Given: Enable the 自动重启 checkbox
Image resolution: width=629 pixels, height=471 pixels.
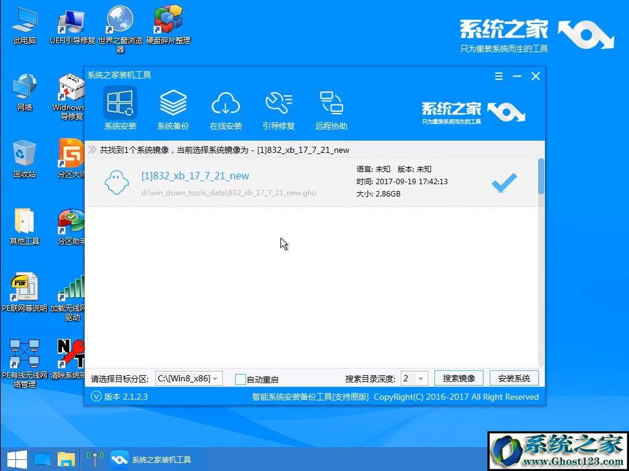Looking at the screenshot, I should (x=240, y=379).
